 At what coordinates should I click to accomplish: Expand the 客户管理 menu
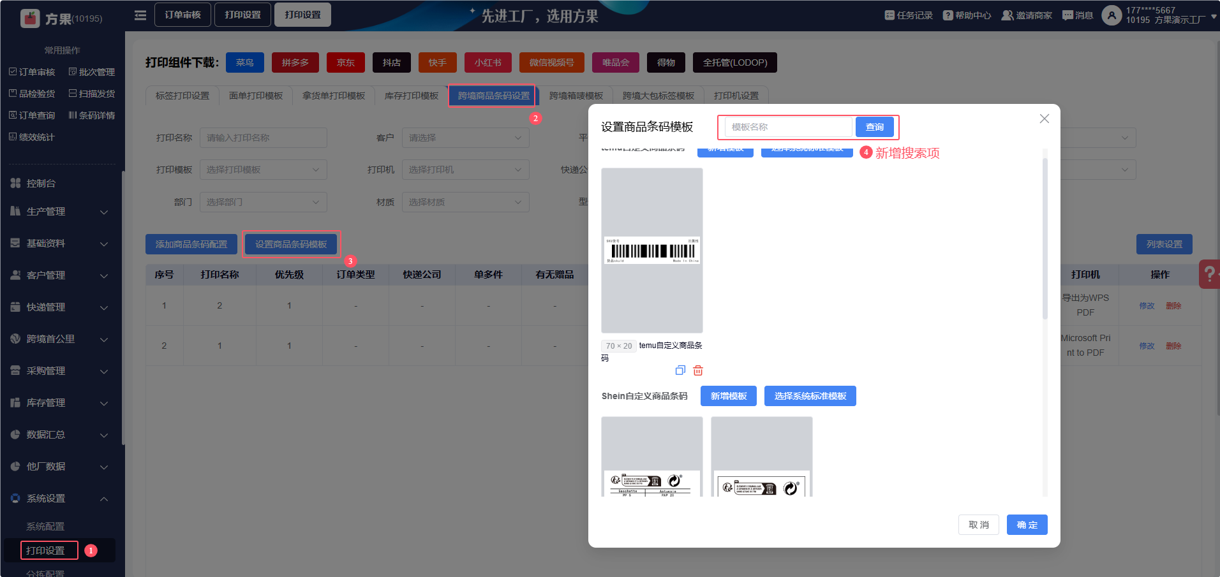pos(61,275)
